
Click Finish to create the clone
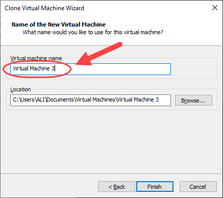pyautogui.click(x=155, y=187)
